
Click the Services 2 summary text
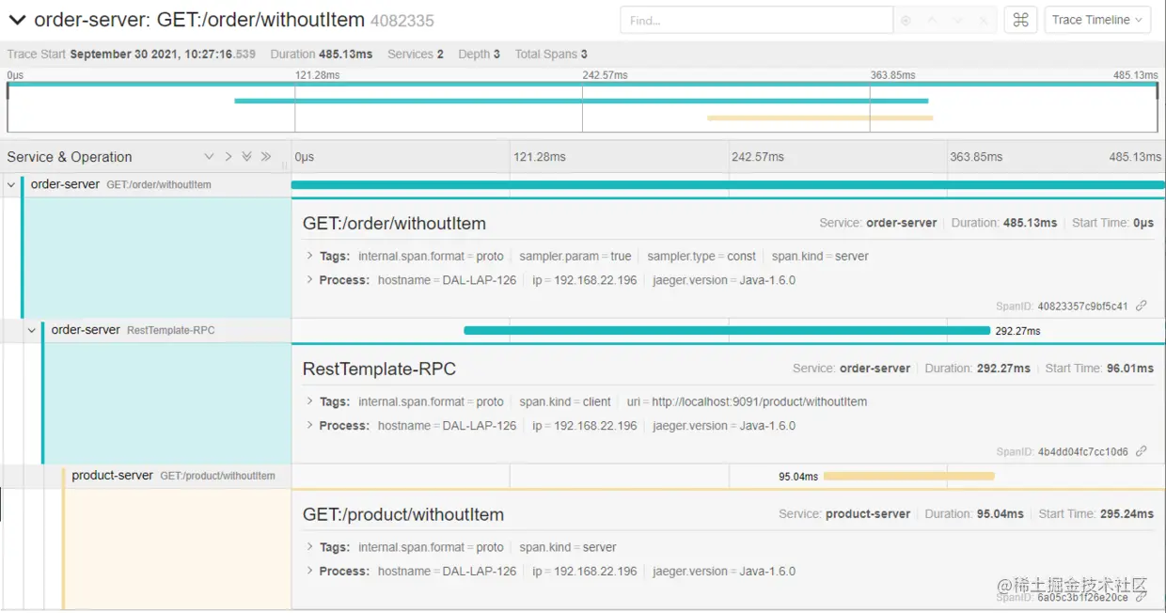point(416,55)
